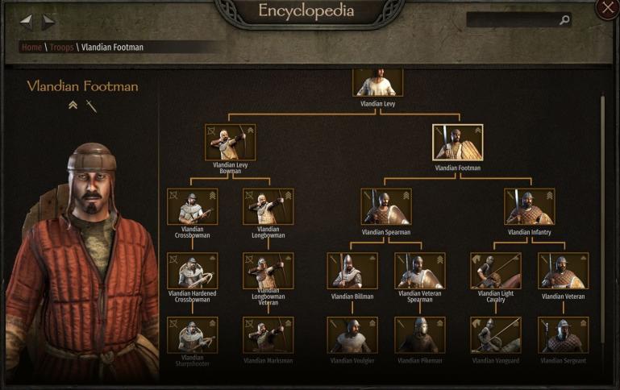620x390 pixels.
Task: Open the Vlandian Sergeant troop icon
Action: tap(564, 335)
